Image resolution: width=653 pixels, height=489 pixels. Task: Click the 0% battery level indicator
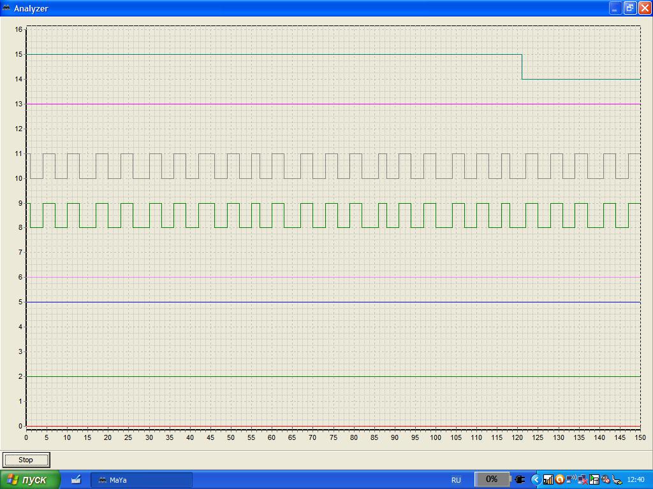point(492,479)
